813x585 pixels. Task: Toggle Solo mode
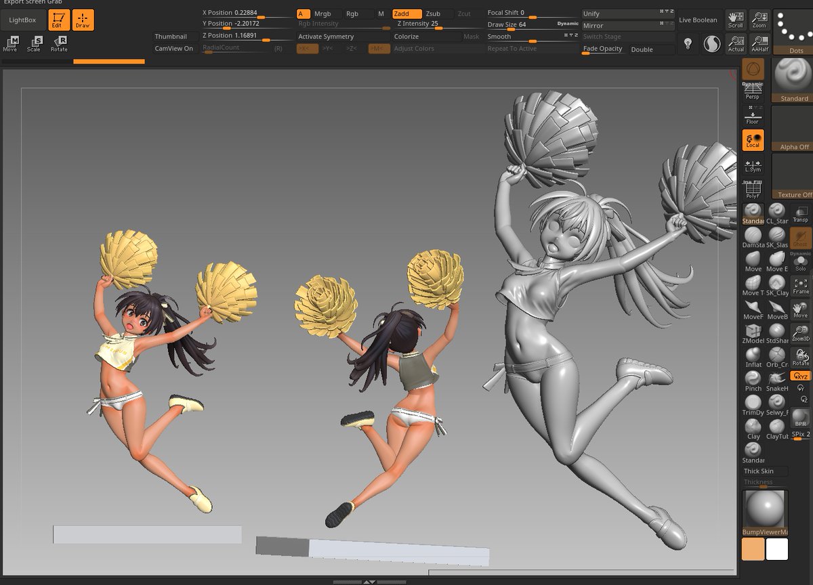click(x=801, y=262)
